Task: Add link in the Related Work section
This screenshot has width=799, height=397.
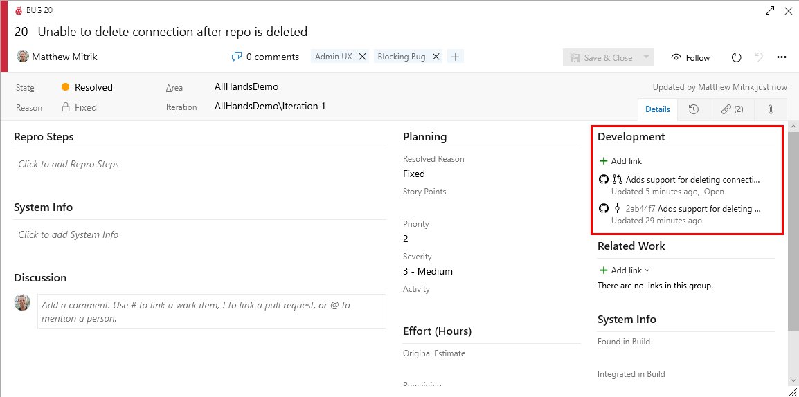Action: (x=625, y=270)
